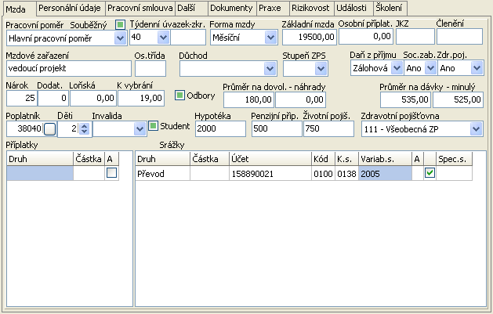The image size is (493, 314).
Task: Click the Základní mzda field
Action: [310, 37]
